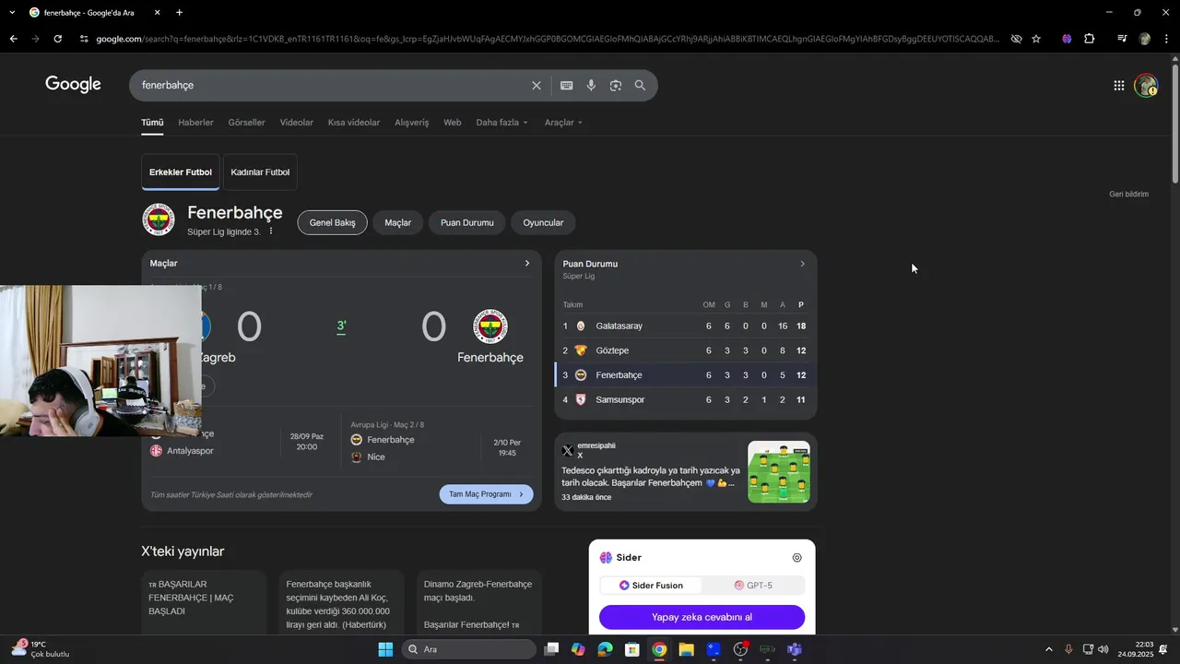Expand the Araçlar dropdown
This screenshot has width=1180, height=664.
(x=563, y=123)
